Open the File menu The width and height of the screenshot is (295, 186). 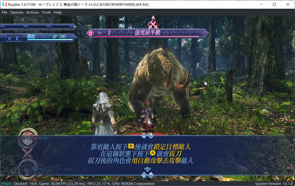(4, 13)
